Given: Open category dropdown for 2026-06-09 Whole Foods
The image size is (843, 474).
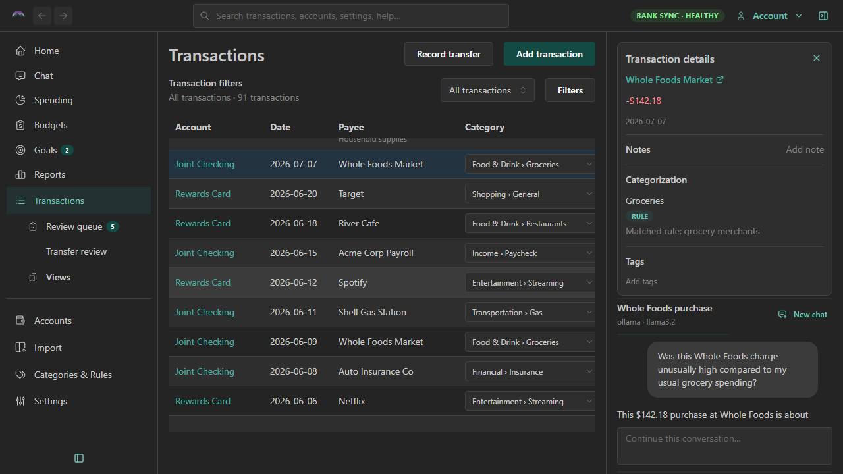Looking at the screenshot, I should pos(531,342).
